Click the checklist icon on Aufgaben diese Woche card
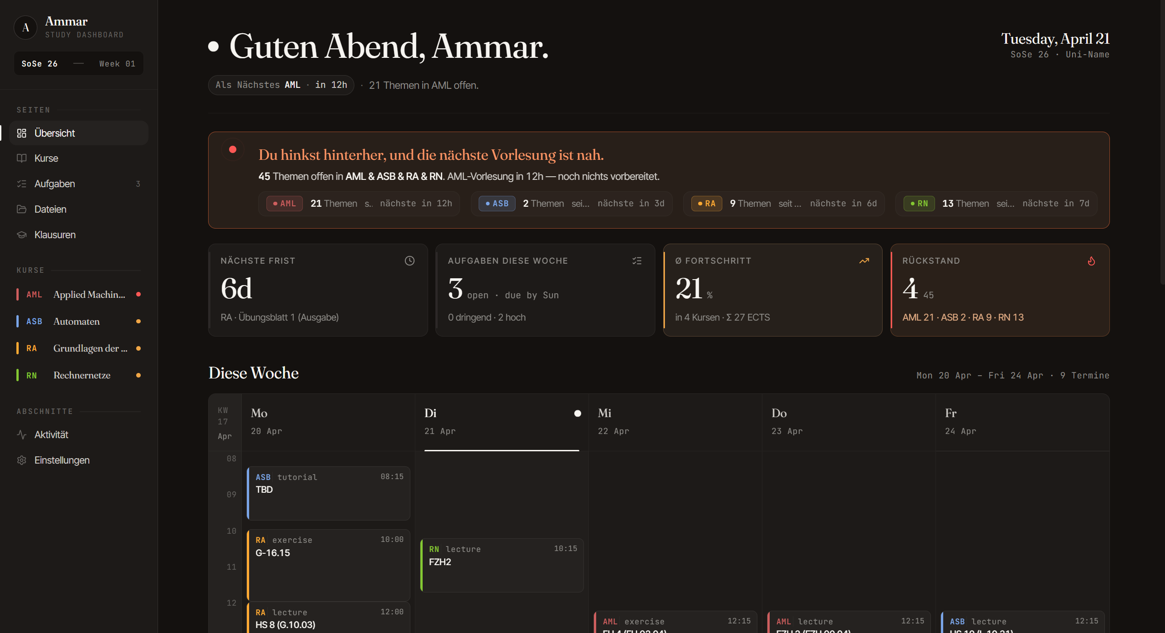Viewport: 1165px width, 633px height. click(x=637, y=260)
